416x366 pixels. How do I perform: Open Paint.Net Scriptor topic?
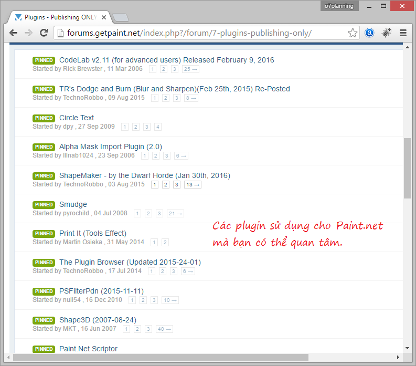[88, 349]
